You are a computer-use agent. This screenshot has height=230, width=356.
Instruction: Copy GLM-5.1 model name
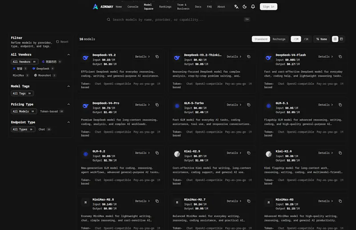coord(340,105)
